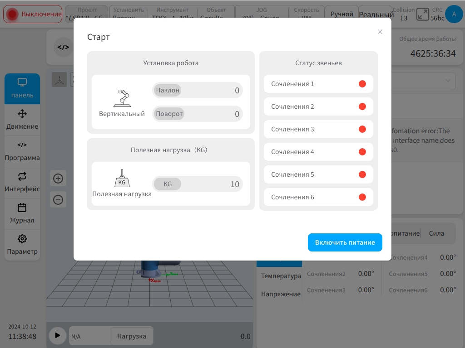Screen dimensions: 465x348
Task: Click Сочленения 3 red status indicator
Action: point(362,129)
